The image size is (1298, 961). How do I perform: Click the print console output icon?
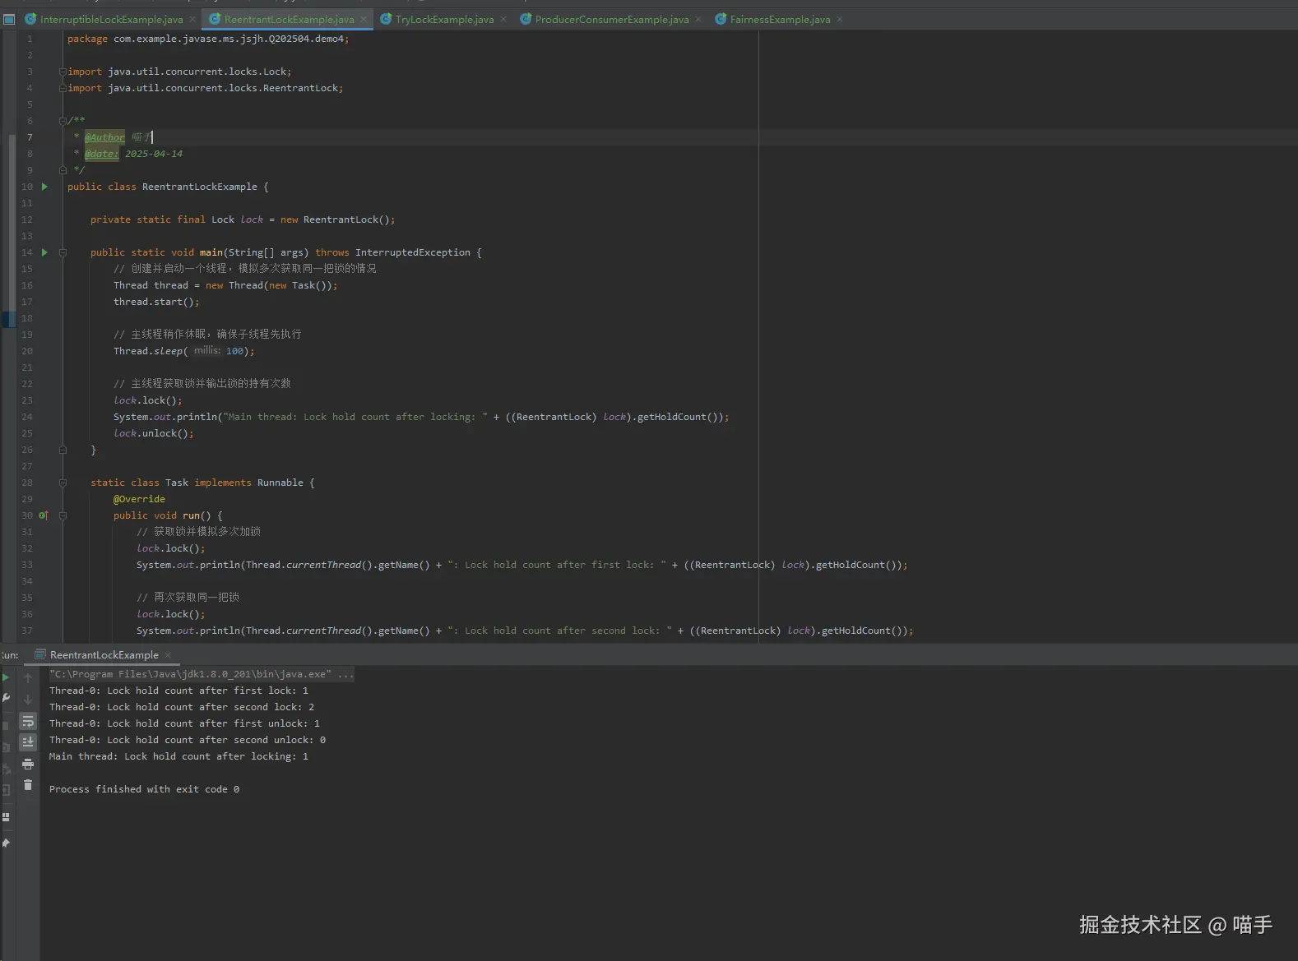pyautogui.click(x=28, y=764)
